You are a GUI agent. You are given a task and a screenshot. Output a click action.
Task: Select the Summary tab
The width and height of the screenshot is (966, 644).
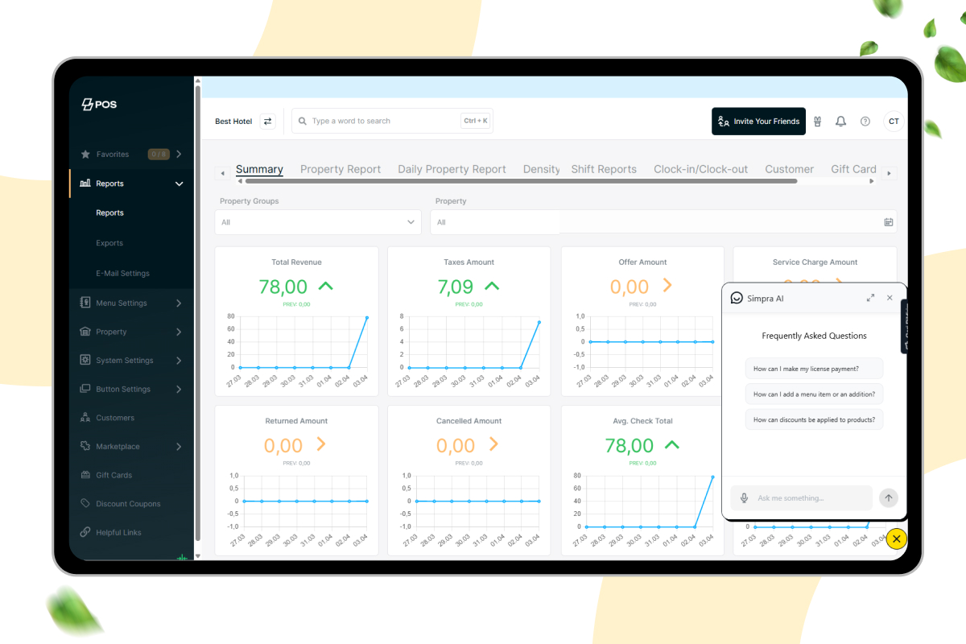click(x=259, y=169)
